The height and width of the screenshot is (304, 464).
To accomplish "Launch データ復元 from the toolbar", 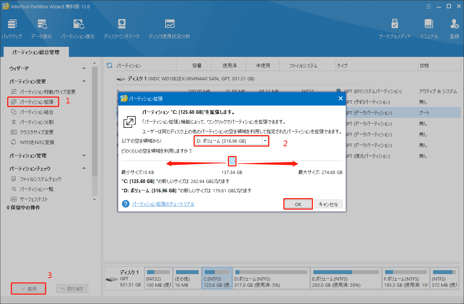I will tap(41, 29).
